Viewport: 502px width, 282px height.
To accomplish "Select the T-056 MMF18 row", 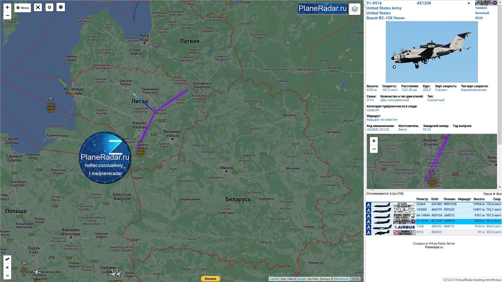I will (434, 227).
